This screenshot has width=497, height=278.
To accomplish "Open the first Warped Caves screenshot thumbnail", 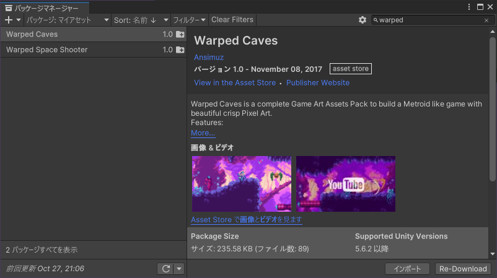I will click(242, 184).
